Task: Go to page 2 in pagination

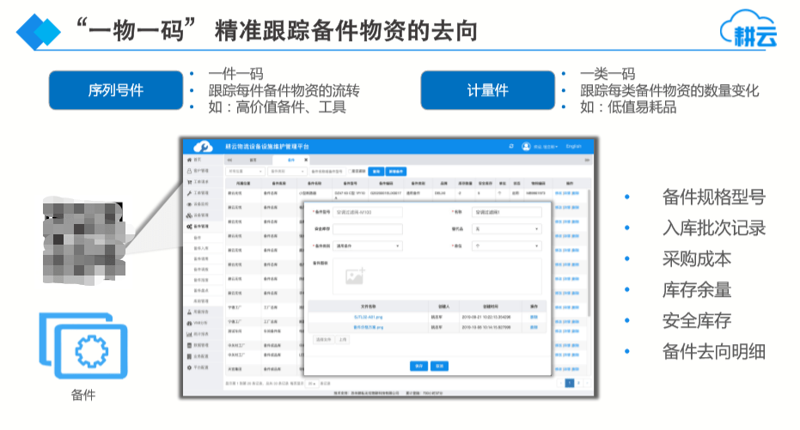Action: click(578, 383)
